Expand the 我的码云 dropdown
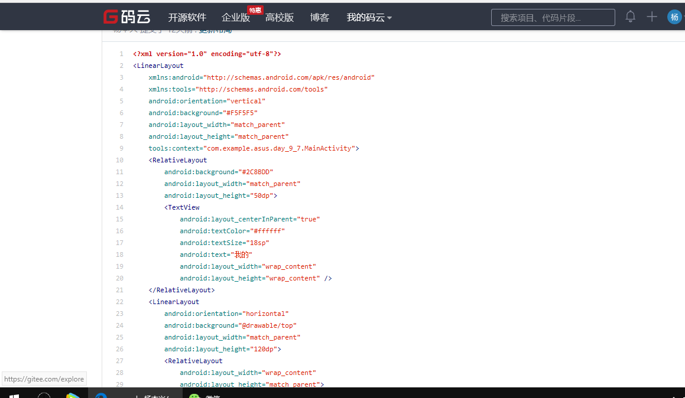Screen dimensions: 685x398 [x=369, y=18]
